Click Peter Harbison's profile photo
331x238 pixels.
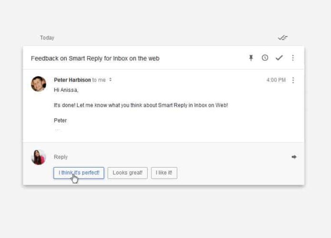[x=39, y=84]
